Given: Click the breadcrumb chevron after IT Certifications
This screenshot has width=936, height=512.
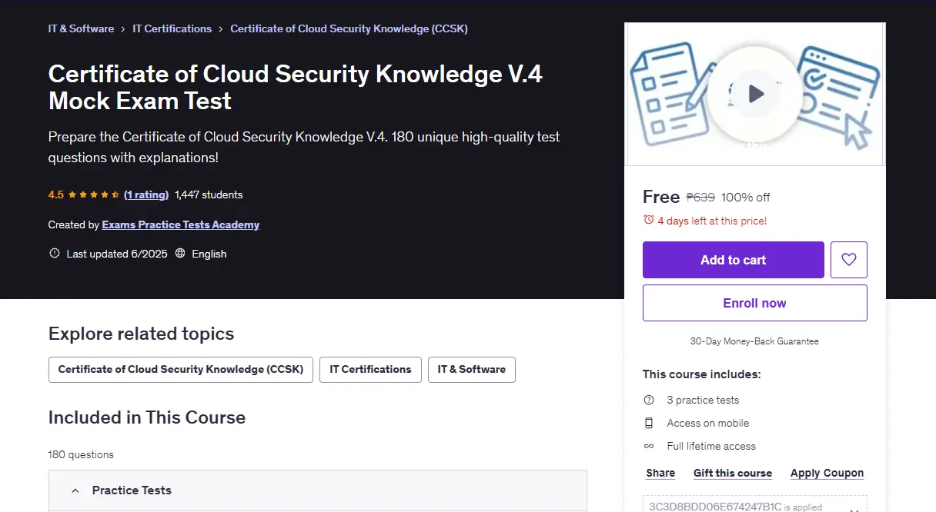Looking at the screenshot, I should click(221, 28).
